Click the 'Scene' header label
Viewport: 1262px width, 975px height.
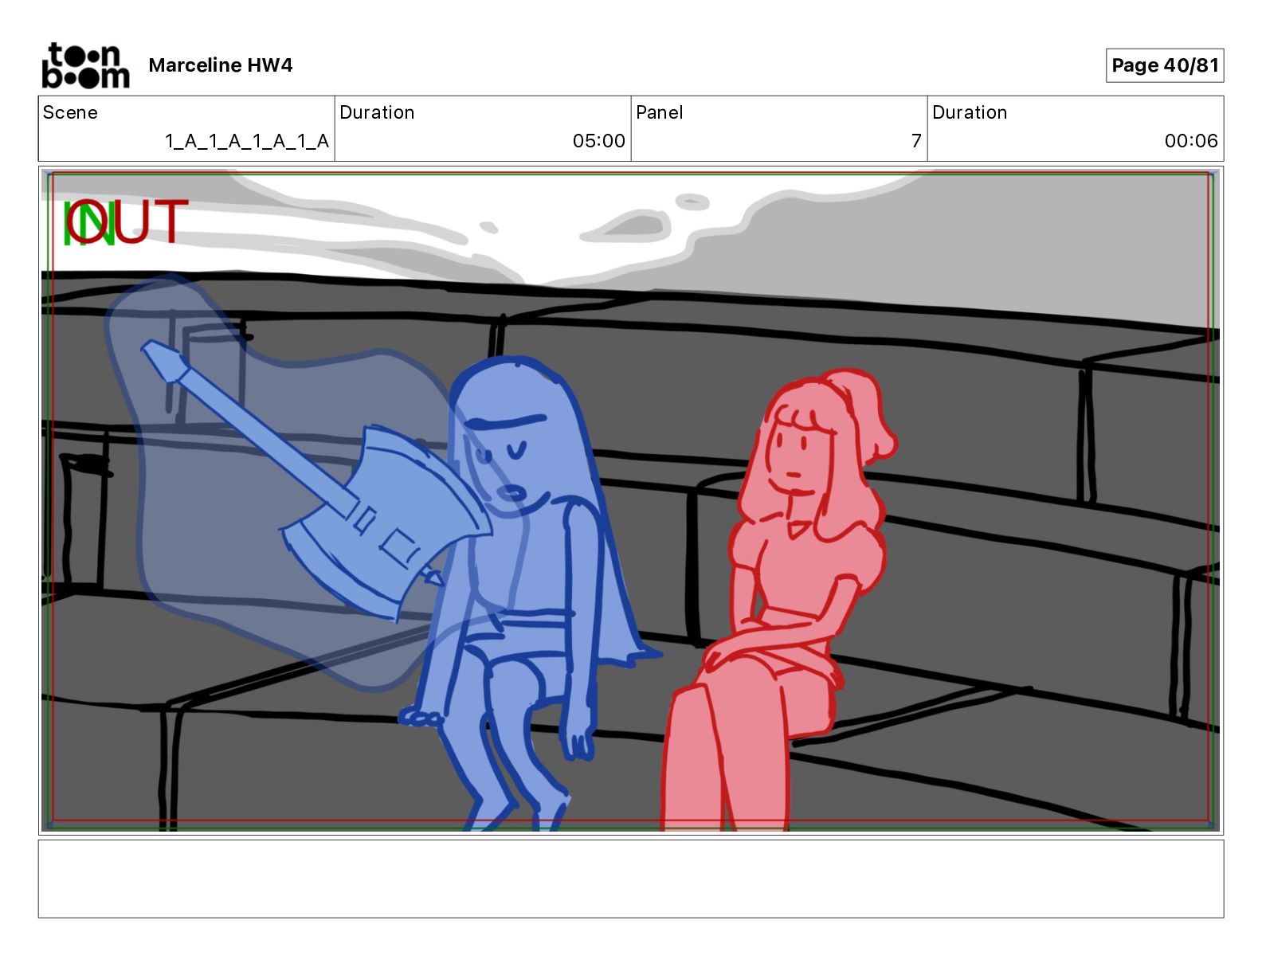pos(70,112)
